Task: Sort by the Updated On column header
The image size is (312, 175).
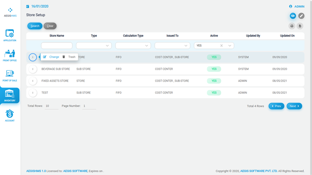Action: [x=287, y=36]
